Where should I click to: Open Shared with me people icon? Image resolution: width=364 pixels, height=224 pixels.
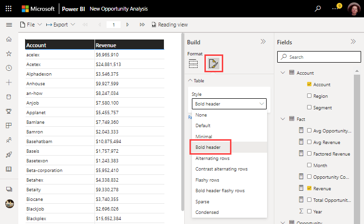coord(9,140)
